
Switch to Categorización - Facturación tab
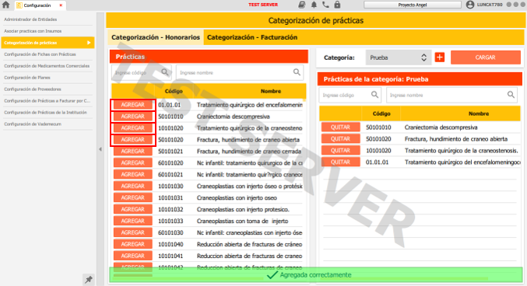pyautogui.click(x=252, y=37)
